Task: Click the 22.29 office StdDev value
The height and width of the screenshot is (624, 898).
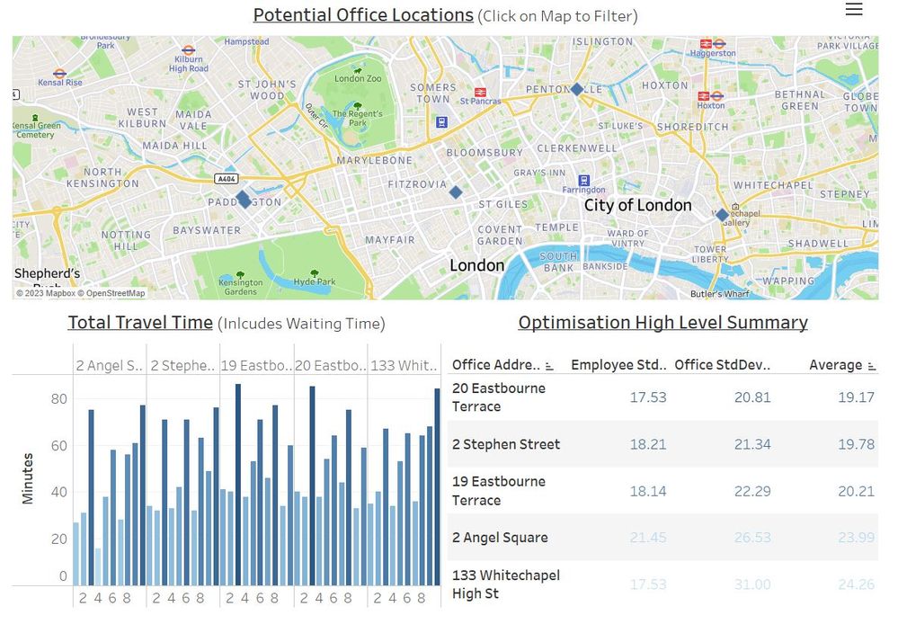Action: tap(752, 492)
